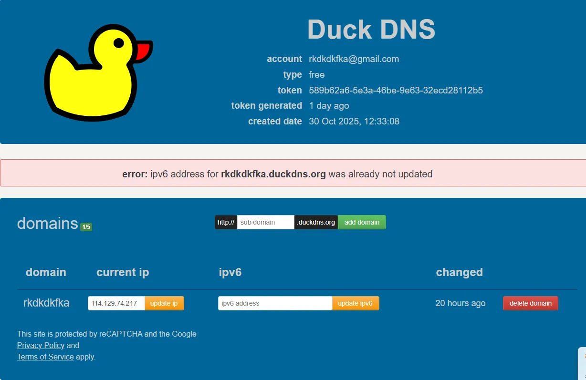Click the red delete domain button

coord(531,303)
